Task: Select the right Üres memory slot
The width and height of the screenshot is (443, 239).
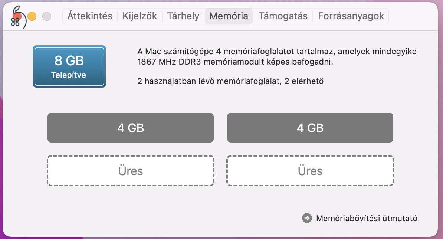Action: [x=310, y=171]
